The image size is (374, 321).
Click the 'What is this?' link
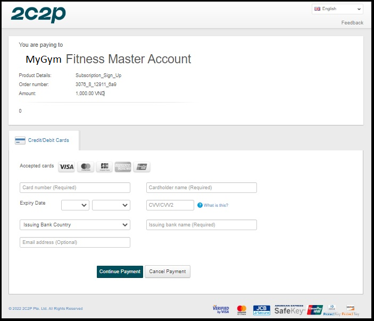(x=216, y=205)
